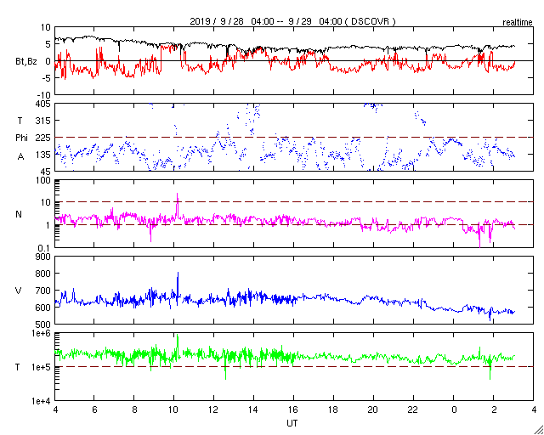Viewport: 544px width, 435px height.
Task: Click the '22' hour tick on the UT axis
Action: tap(413, 410)
